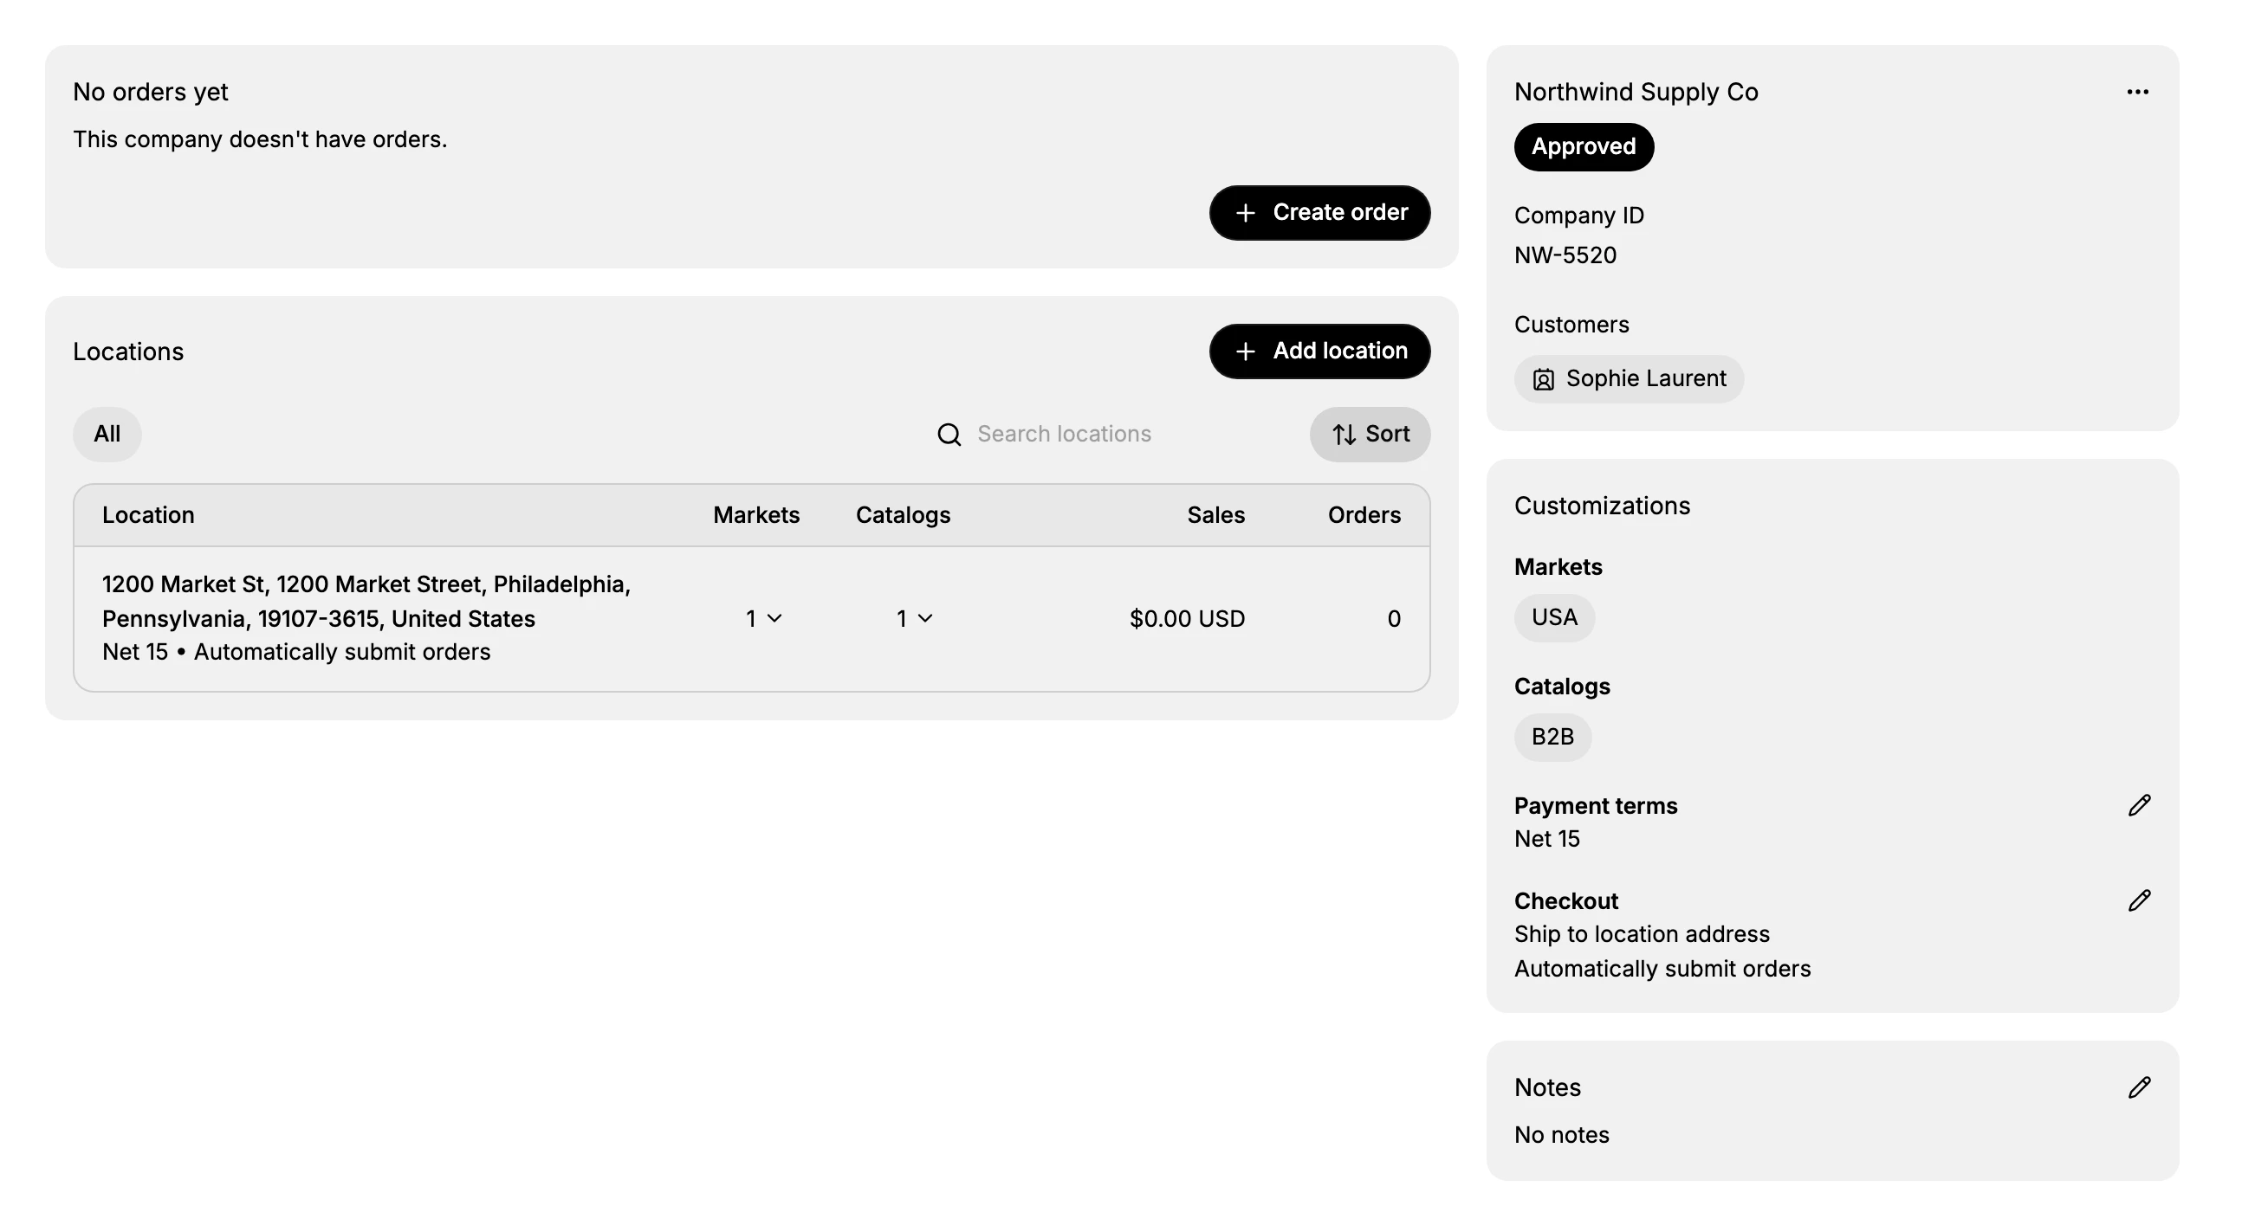Click the Location column header
The width and height of the screenshot is (2242, 1219).
[148, 515]
